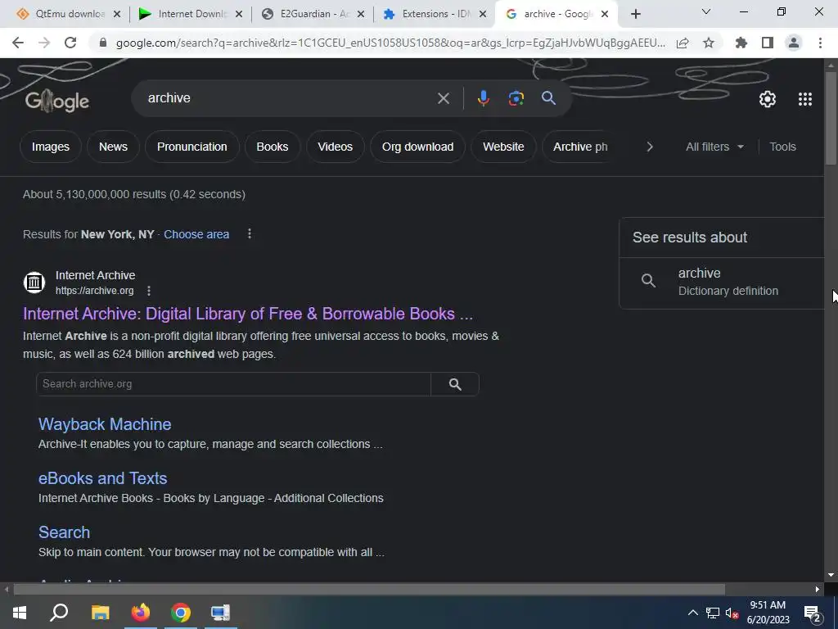The image size is (838, 629).
Task: Select the Website filter chip
Action: click(x=503, y=147)
